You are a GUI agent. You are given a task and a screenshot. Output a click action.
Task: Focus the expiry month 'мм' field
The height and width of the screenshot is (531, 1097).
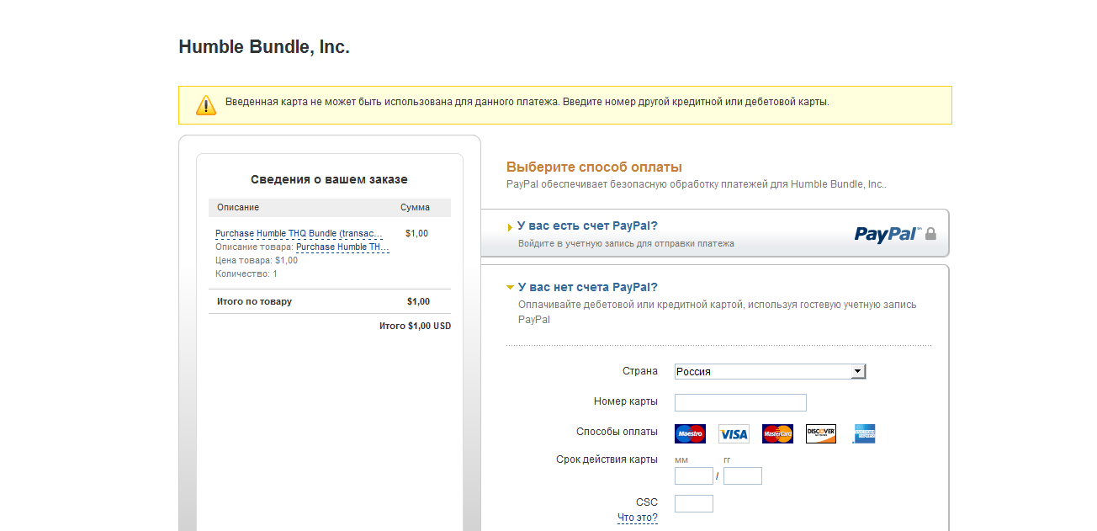coord(694,476)
